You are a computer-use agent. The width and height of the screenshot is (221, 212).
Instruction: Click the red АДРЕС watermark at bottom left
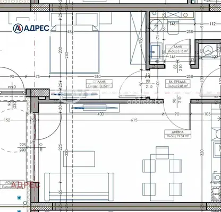coord(26,185)
